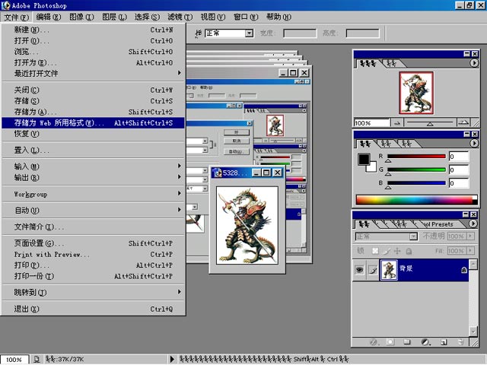
Task: Click the foreground color swatch in Color panel
Action: coord(364,160)
